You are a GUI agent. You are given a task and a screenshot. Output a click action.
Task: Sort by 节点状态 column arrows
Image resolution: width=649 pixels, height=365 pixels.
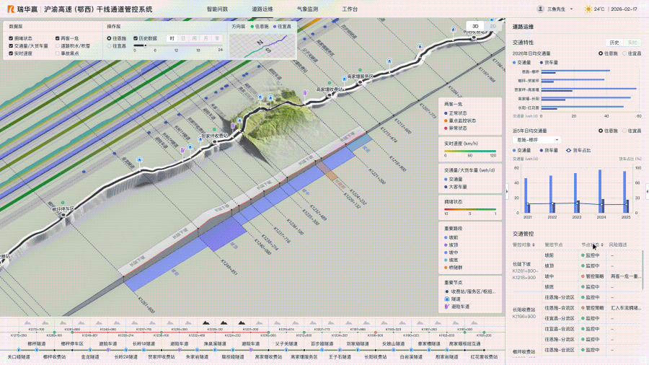[x=602, y=245]
